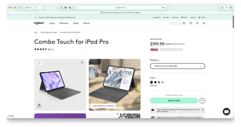The height and width of the screenshot is (127, 241).
Task: Open the live chat bubble
Action: pyautogui.click(x=226, y=111)
